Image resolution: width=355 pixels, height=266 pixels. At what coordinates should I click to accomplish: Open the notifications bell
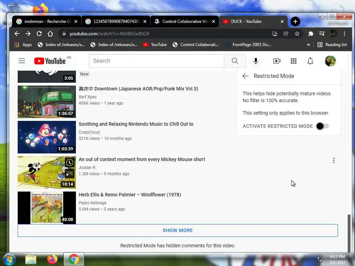click(x=310, y=61)
